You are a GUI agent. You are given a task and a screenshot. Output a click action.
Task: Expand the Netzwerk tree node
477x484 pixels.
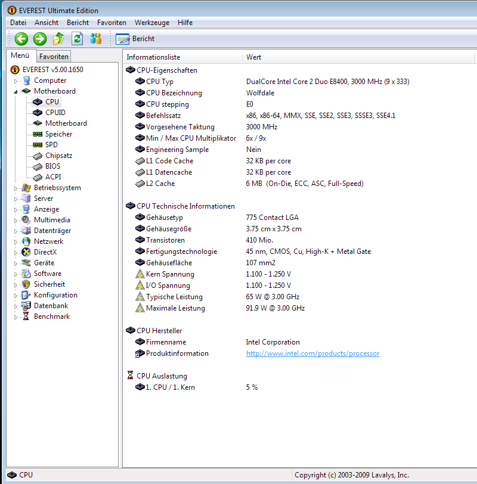[16, 242]
